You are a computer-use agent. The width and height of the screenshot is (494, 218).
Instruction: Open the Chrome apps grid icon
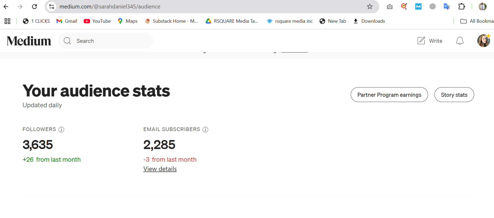(7, 21)
